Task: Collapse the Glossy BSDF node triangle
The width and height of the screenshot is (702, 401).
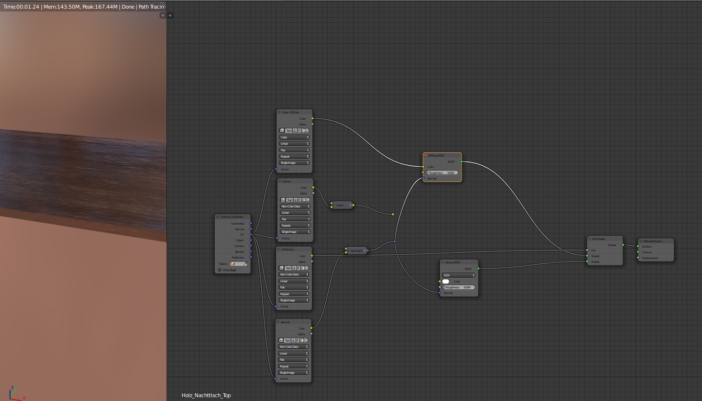Action: 442,262
